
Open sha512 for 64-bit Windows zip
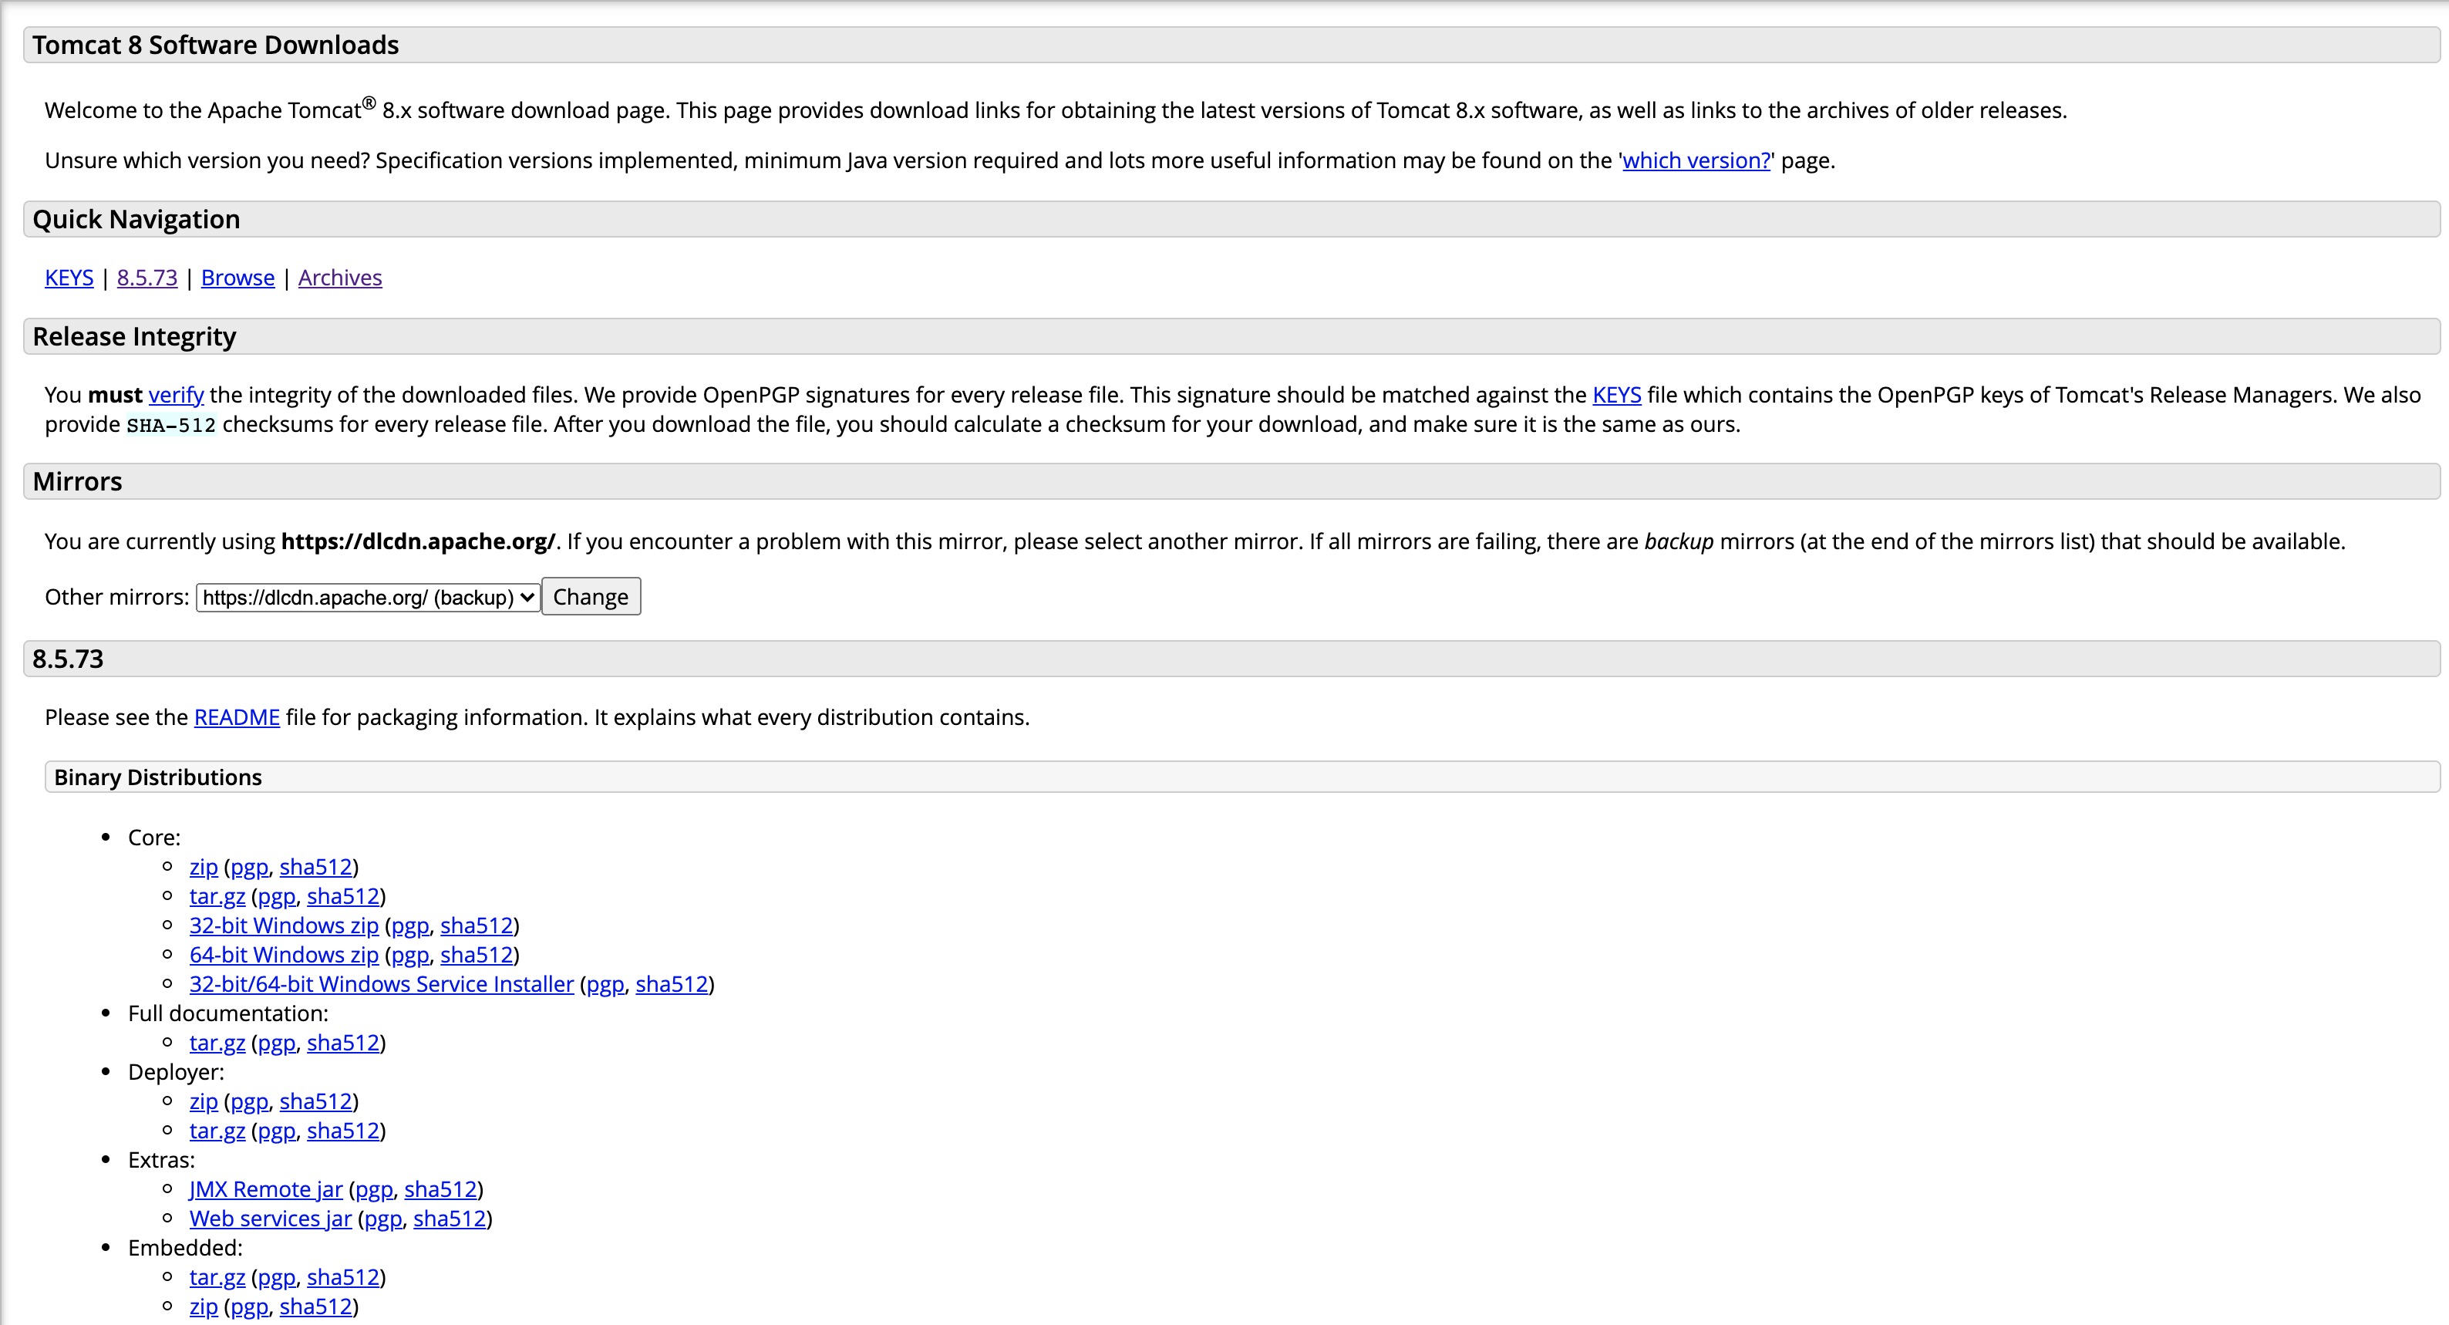(x=477, y=955)
